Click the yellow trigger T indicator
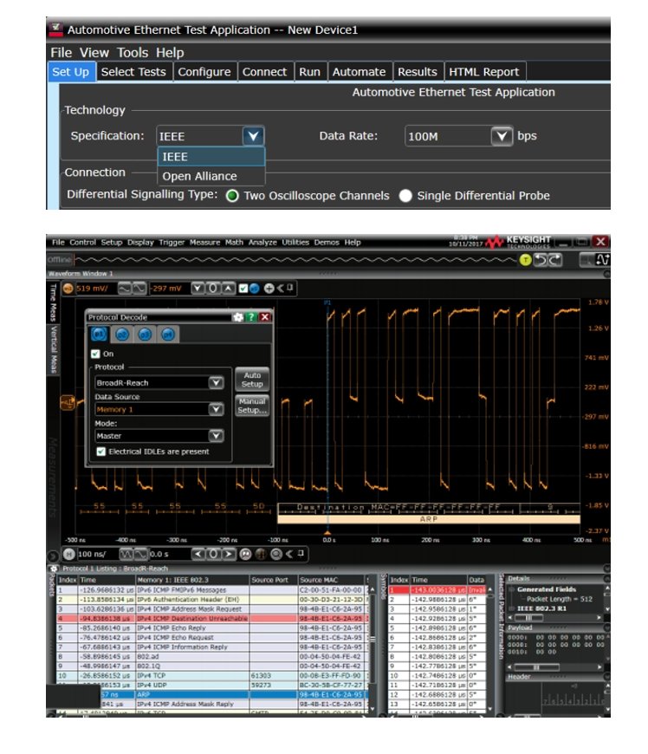Viewport: 648px width, 754px height. coord(525,260)
